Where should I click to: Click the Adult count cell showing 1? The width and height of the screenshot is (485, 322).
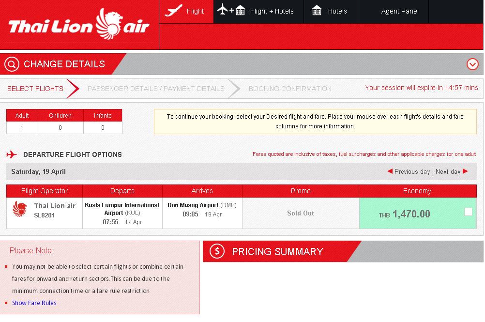(x=22, y=128)
